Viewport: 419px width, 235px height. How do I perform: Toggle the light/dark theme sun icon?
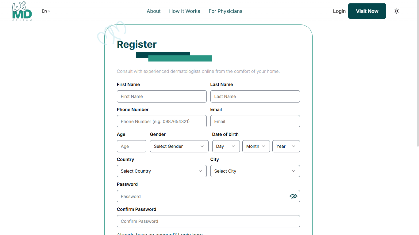click(x=397, y=11)
